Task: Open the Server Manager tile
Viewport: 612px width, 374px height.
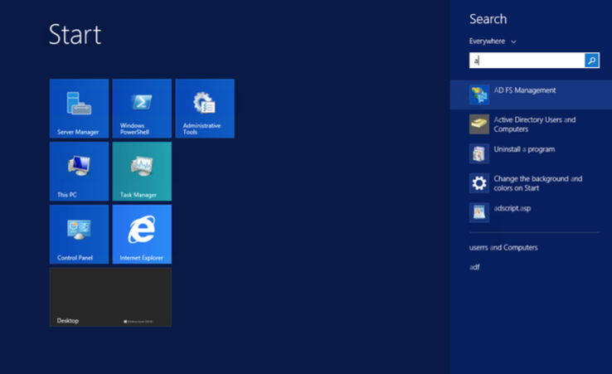Action: coord(80,108)
